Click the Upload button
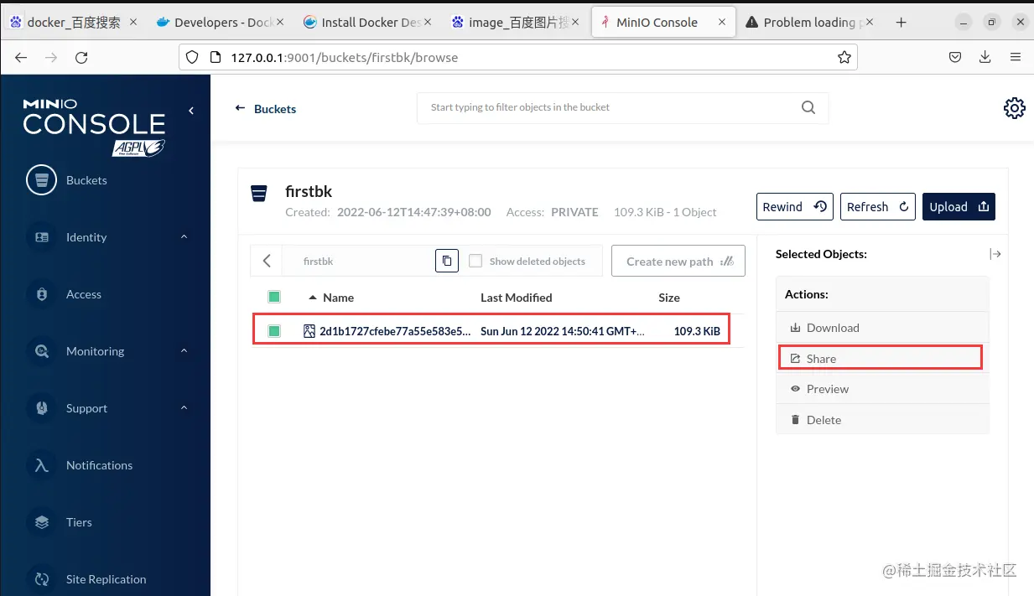 (959, 207)
